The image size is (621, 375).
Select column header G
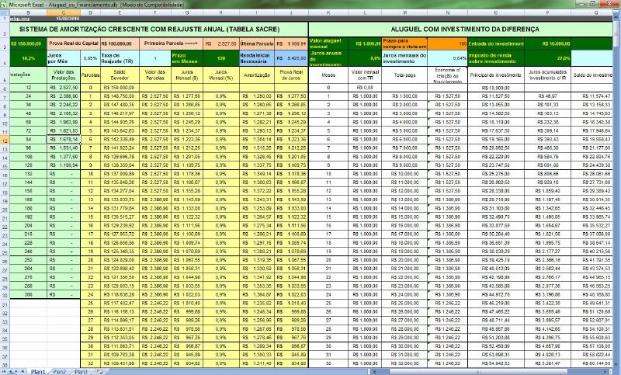pos(187,12)
